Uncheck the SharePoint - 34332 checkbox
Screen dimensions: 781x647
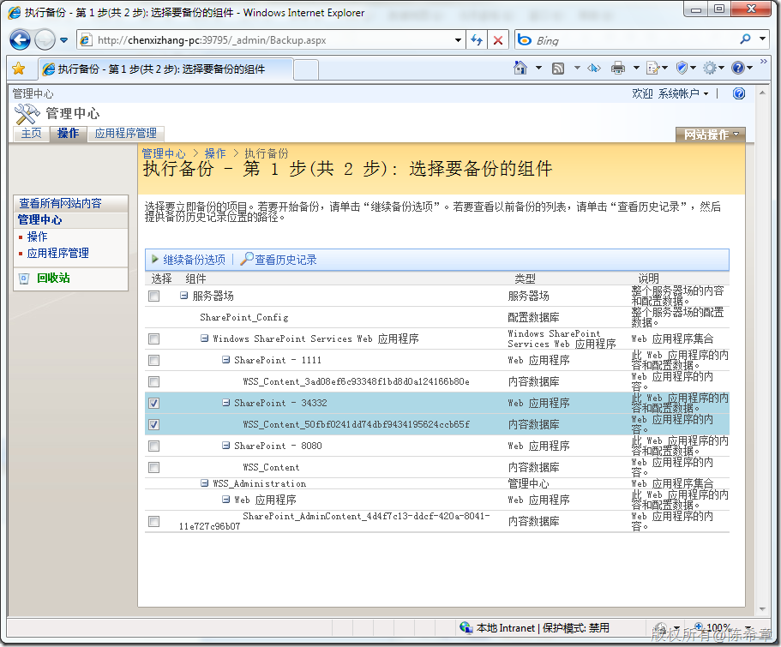coord(154,403)
